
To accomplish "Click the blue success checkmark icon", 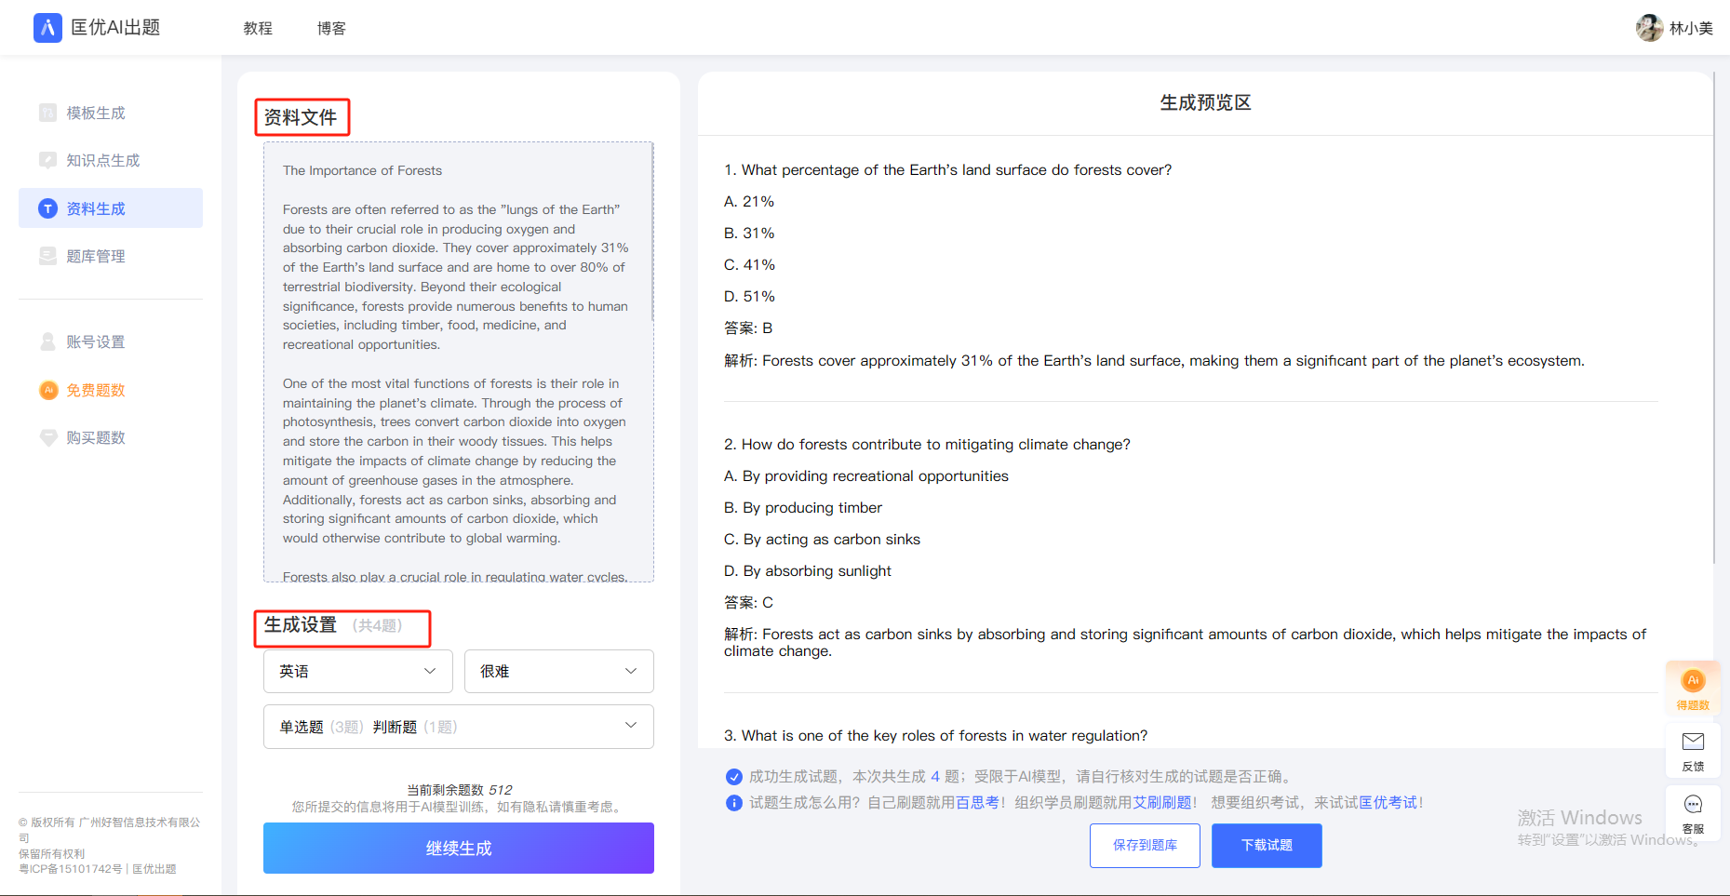I will coord(734,777).
